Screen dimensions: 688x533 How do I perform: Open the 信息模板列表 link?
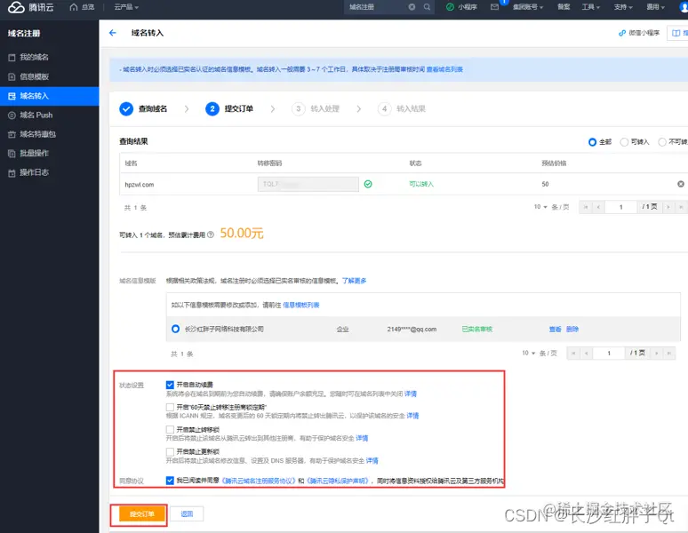301,305
